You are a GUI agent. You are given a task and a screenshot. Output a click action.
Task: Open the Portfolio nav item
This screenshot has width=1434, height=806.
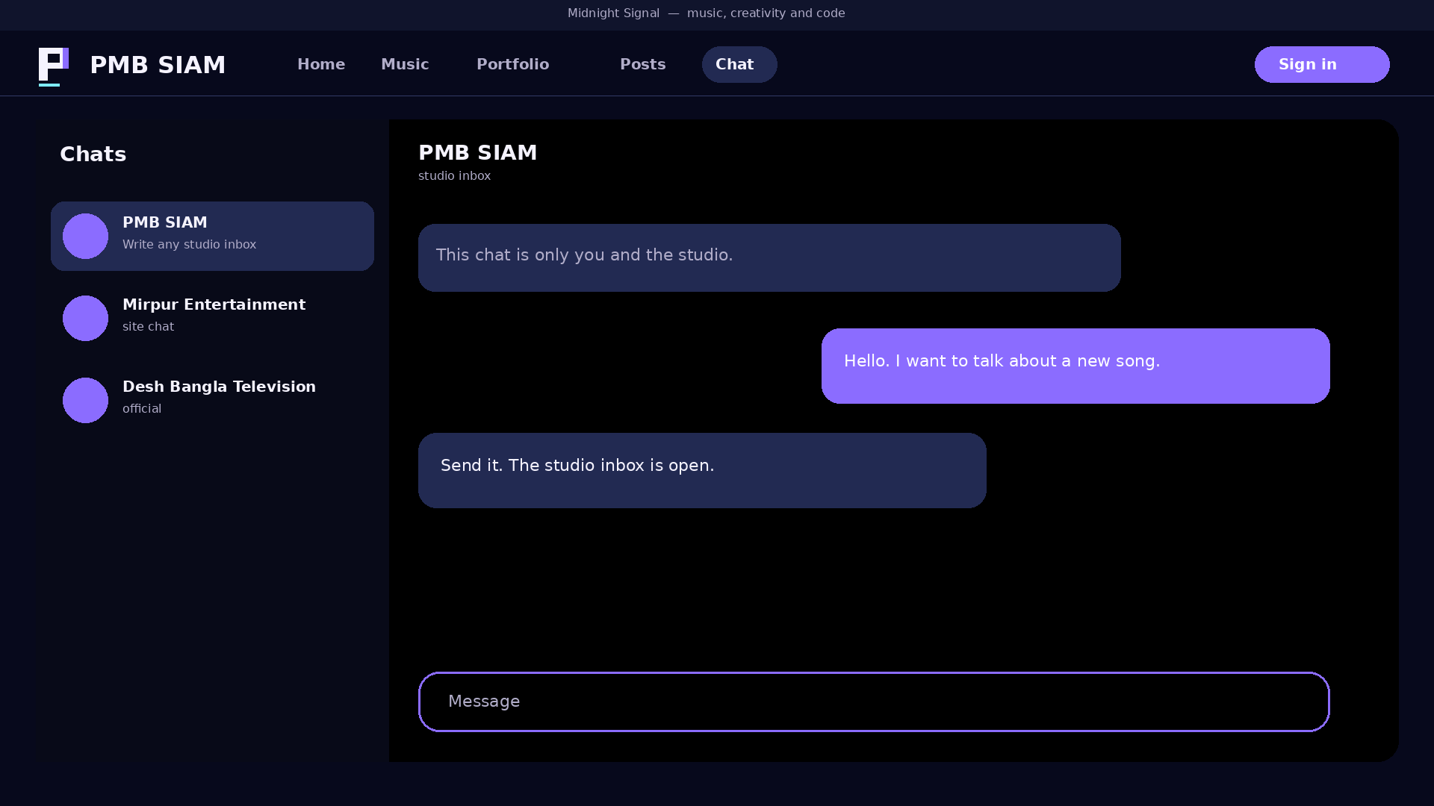pyautogui.click(x=512, y=64)
